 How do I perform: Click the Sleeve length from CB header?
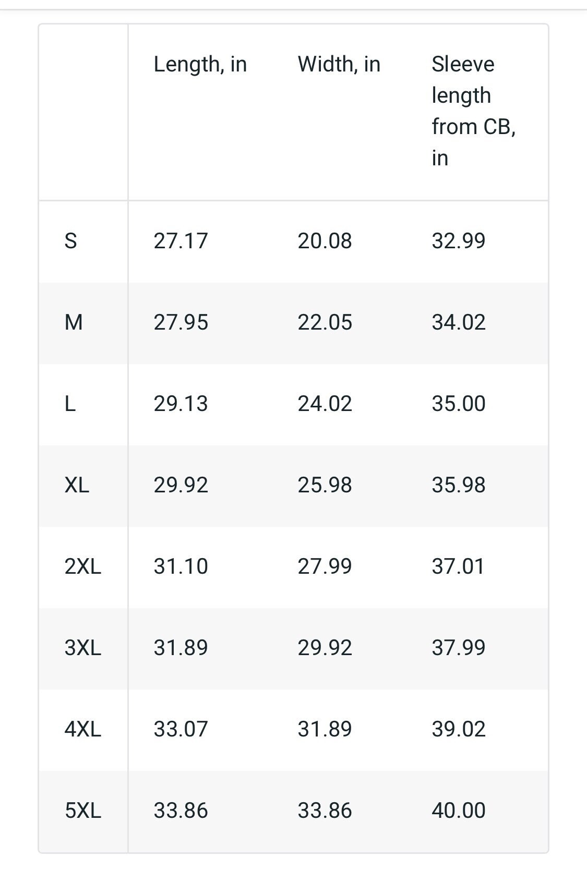[473, 111]
